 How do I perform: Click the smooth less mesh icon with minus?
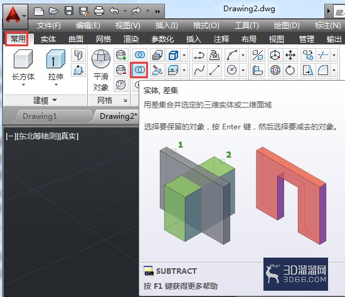pos(121,70)
